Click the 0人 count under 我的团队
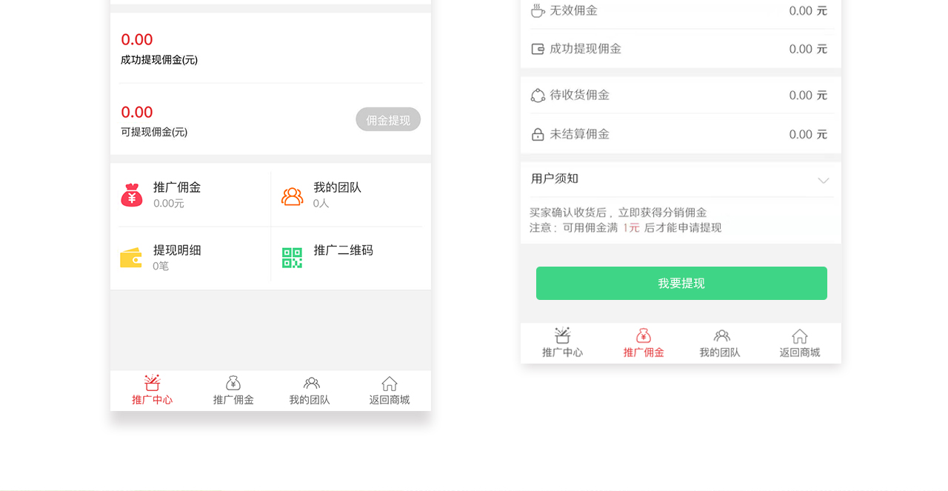This screenshot has height=491, width=948. [321, 203]
